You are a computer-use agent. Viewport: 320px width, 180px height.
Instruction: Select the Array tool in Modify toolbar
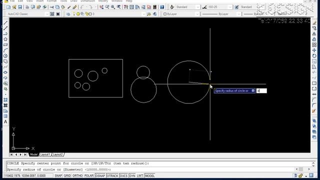(314, 44)
